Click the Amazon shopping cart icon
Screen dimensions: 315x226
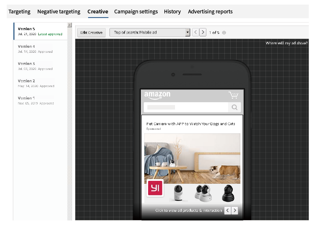(233, 95)
